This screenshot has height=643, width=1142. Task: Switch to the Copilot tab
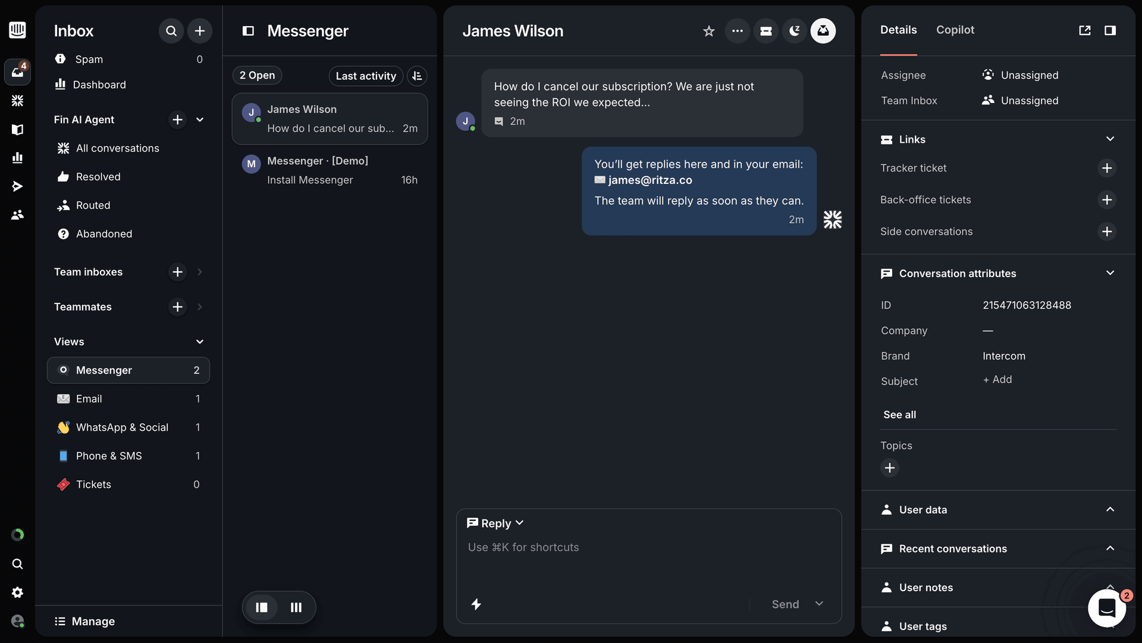click(x=955, y=30)
